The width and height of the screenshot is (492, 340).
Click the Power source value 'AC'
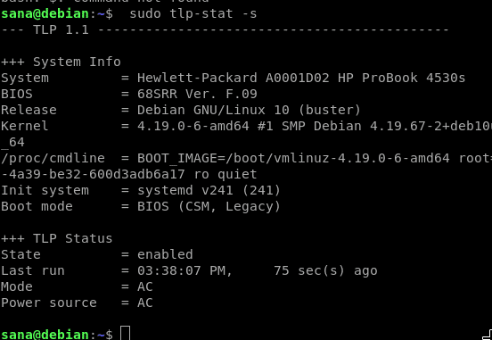point(145,303)
